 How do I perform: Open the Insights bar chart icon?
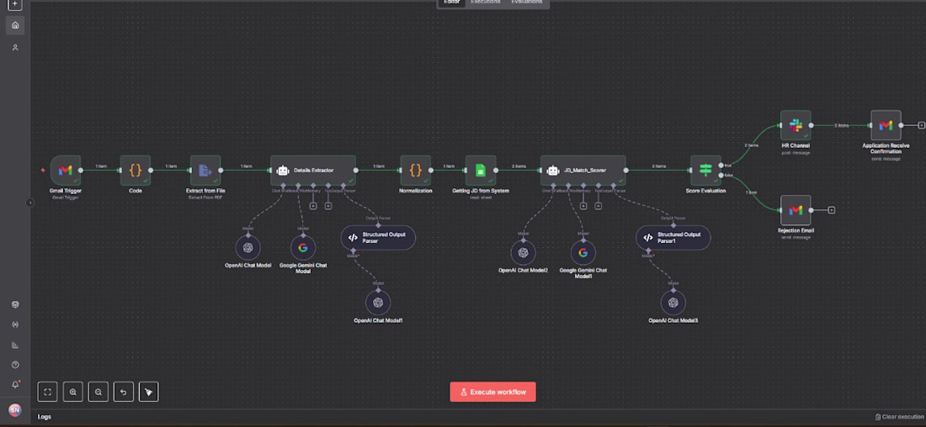pyautogui.click(x=15, y=345)
